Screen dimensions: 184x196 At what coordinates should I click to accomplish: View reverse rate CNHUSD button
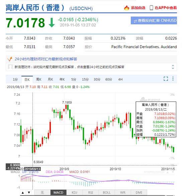[154, 20]
